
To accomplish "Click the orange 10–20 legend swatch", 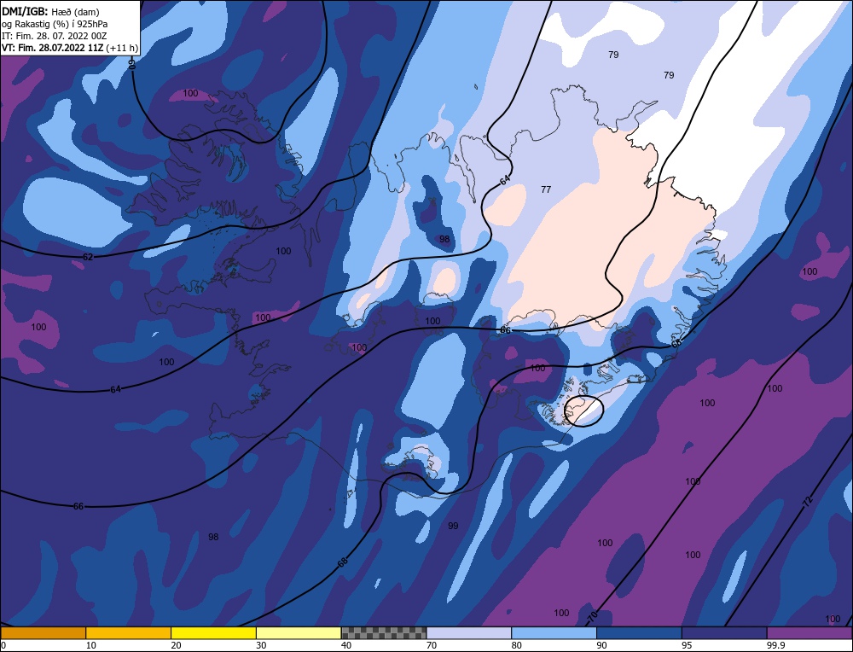I will [x=129, y=633].
